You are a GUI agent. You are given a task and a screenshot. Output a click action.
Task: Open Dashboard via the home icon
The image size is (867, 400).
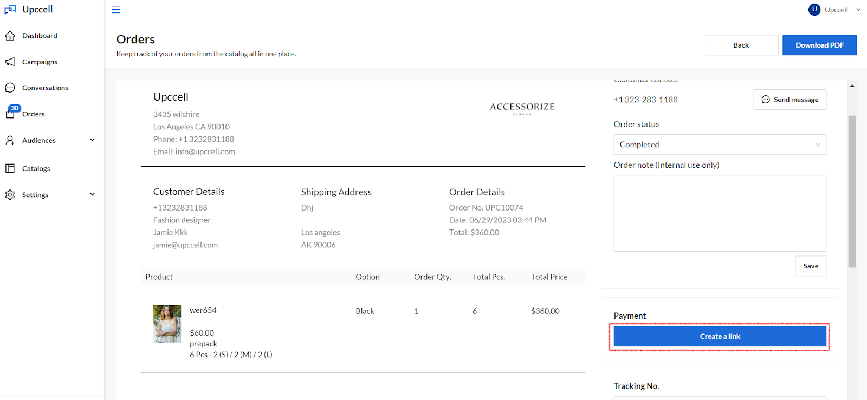click(x=10, y=36)
